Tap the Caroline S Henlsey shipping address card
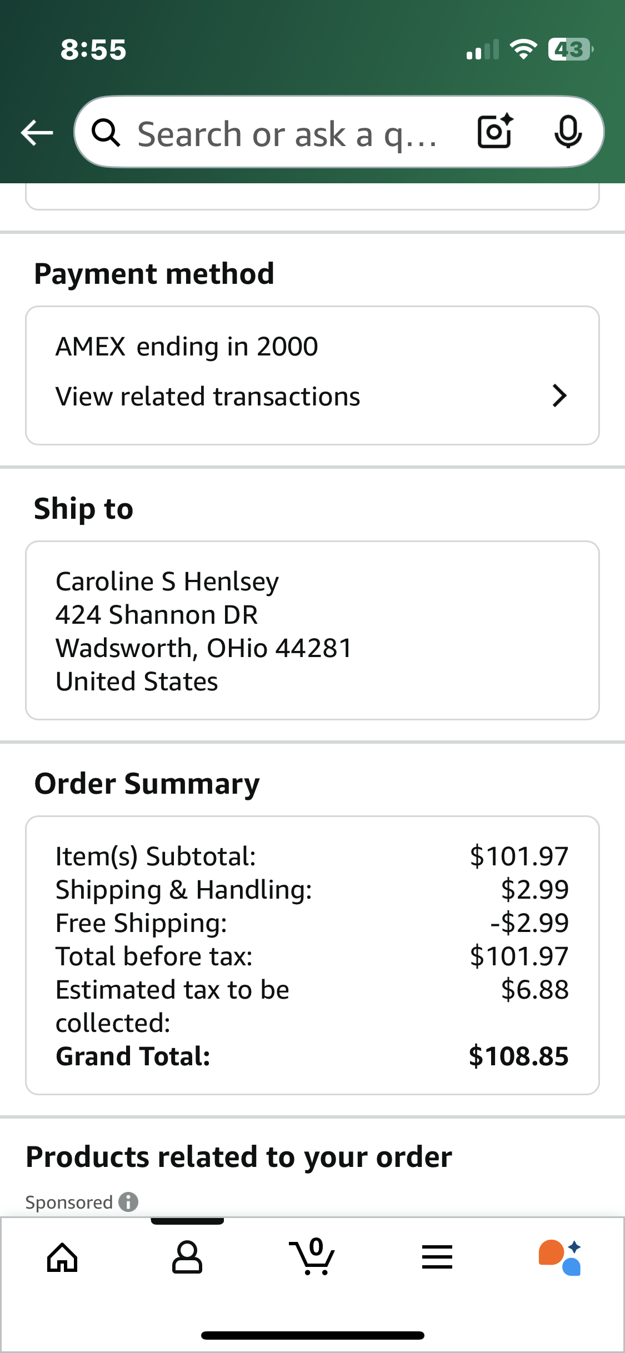 coord(312,630)
